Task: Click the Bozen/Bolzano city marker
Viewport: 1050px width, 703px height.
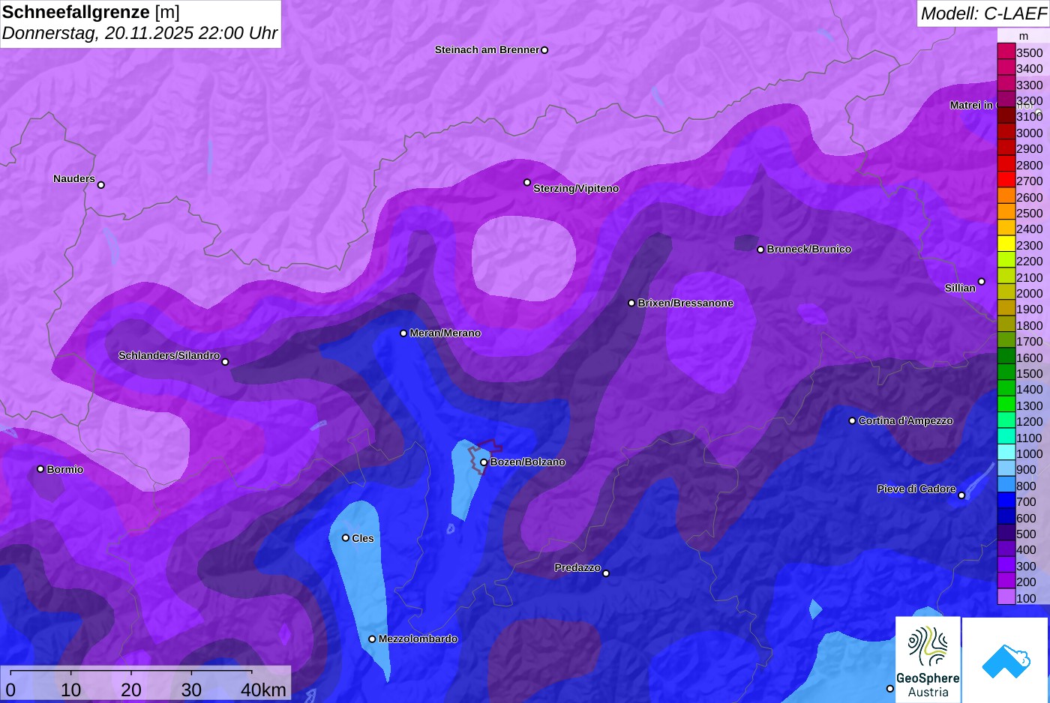Action: (484, 462)
